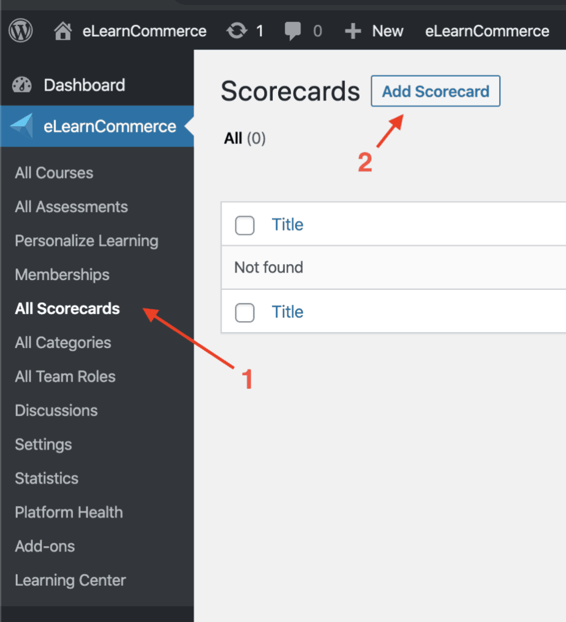Open the Memberships menu item

click(x=62, y=275)
